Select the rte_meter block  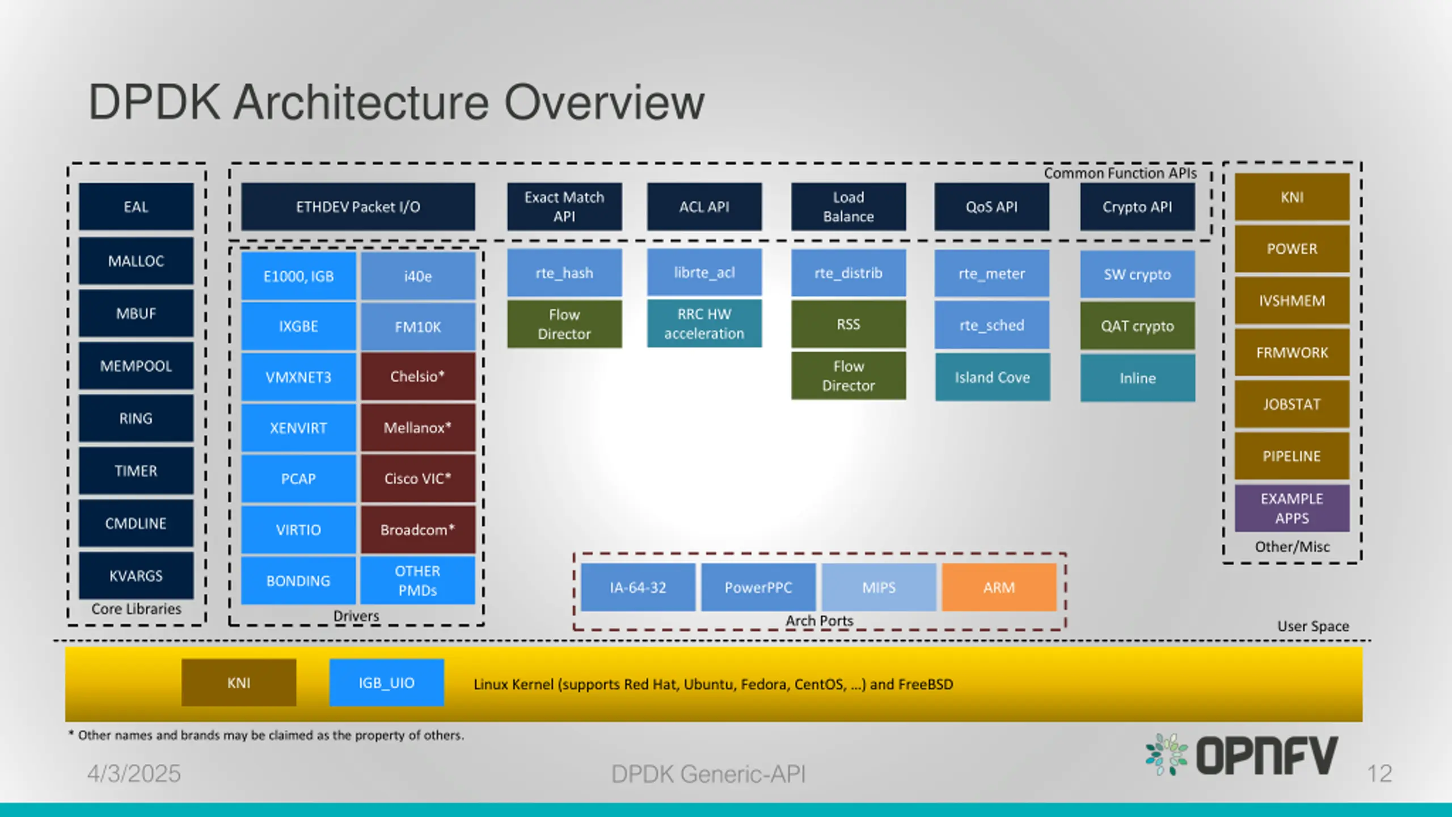(x=992, y=273)
